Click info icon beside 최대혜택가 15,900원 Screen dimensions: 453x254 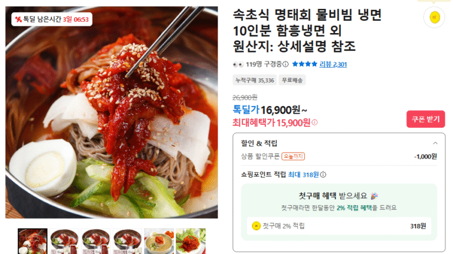(314, 123)
